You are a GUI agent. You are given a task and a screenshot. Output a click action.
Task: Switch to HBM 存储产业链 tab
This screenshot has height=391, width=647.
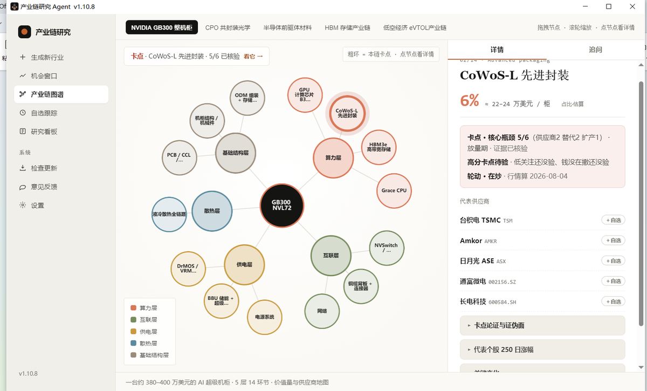click(347, 28)
